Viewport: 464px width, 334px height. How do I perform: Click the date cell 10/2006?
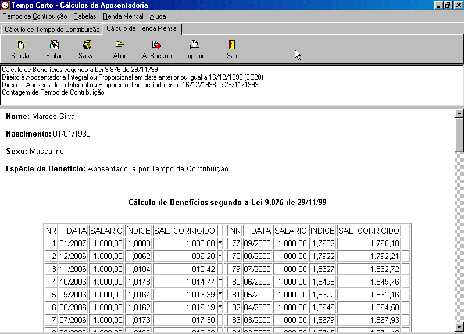click(73, 282)
